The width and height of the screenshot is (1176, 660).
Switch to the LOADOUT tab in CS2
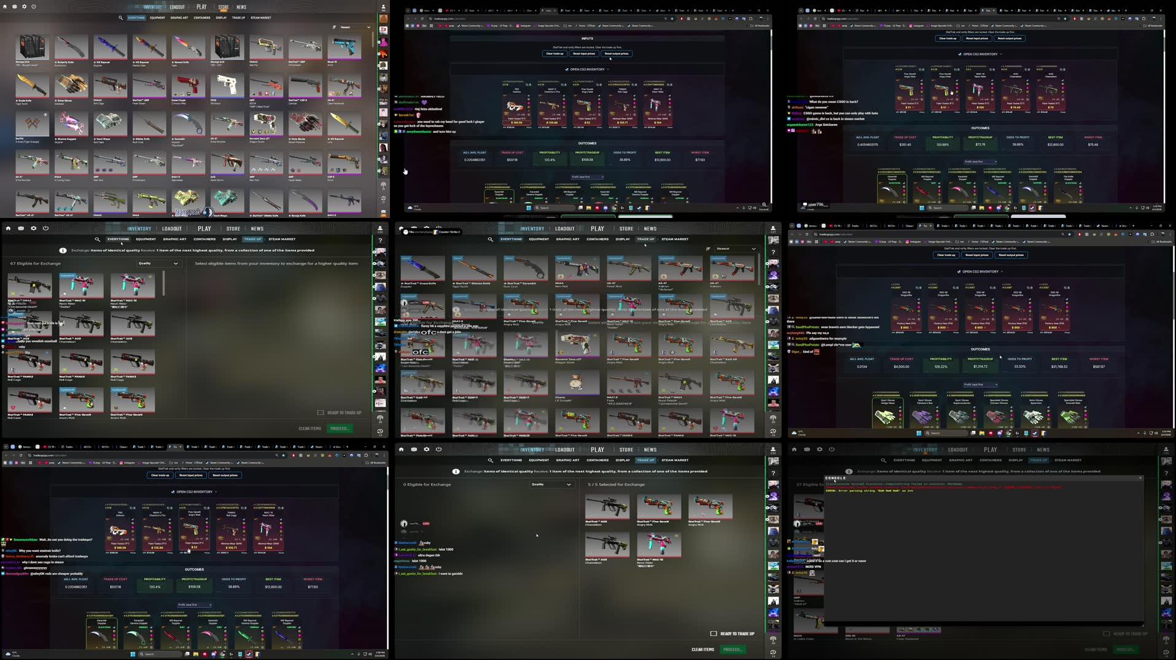pyautogui.click(x=178, y=7)
